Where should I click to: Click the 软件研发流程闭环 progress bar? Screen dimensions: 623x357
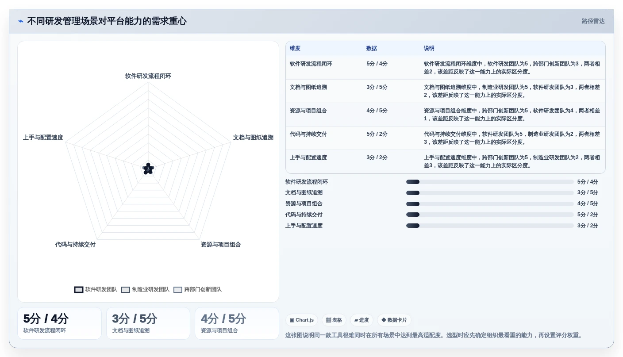point(490,182)
